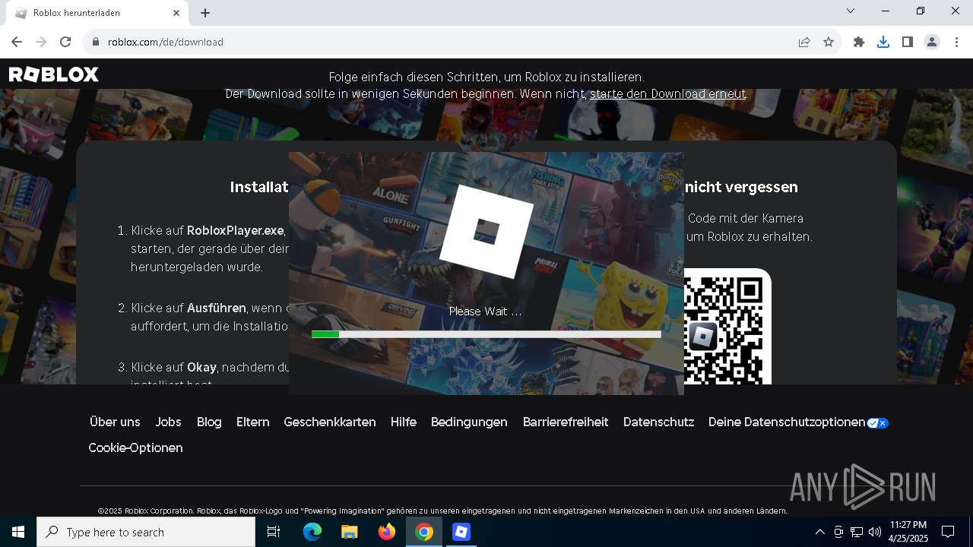Screen dimensions: 973x547
Task: Open Chrome's three-dot menu
Action: (956, 42)
